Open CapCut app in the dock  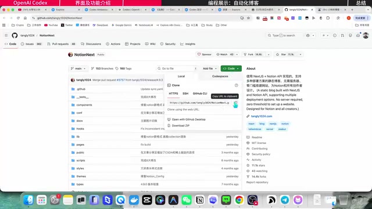pos(147,200)
